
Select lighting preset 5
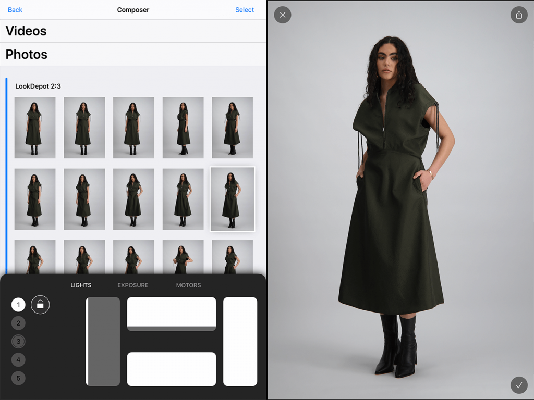[x=18, y=378]
